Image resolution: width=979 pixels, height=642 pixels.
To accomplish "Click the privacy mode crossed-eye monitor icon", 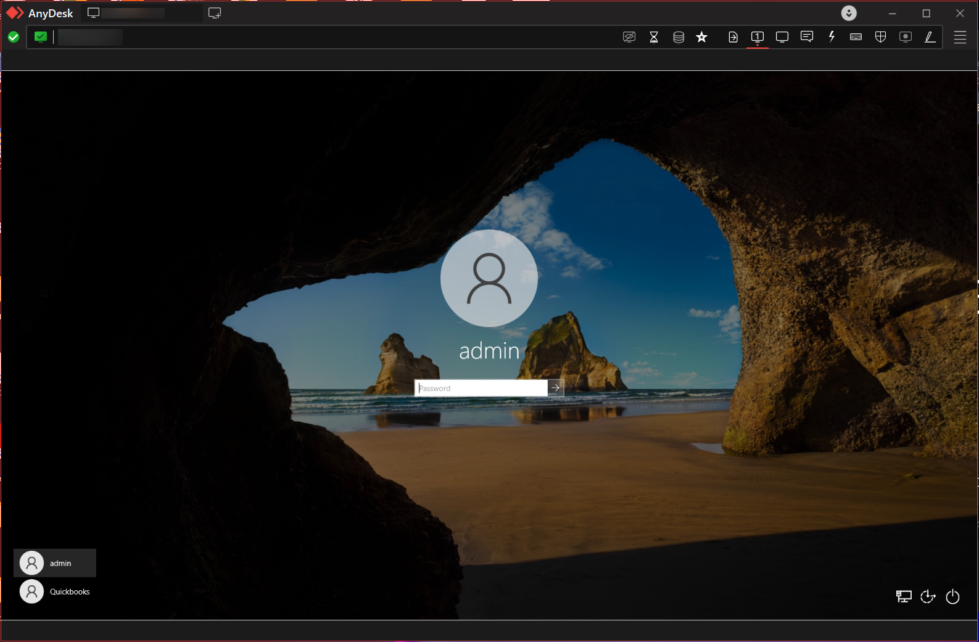I will (629, 37).
